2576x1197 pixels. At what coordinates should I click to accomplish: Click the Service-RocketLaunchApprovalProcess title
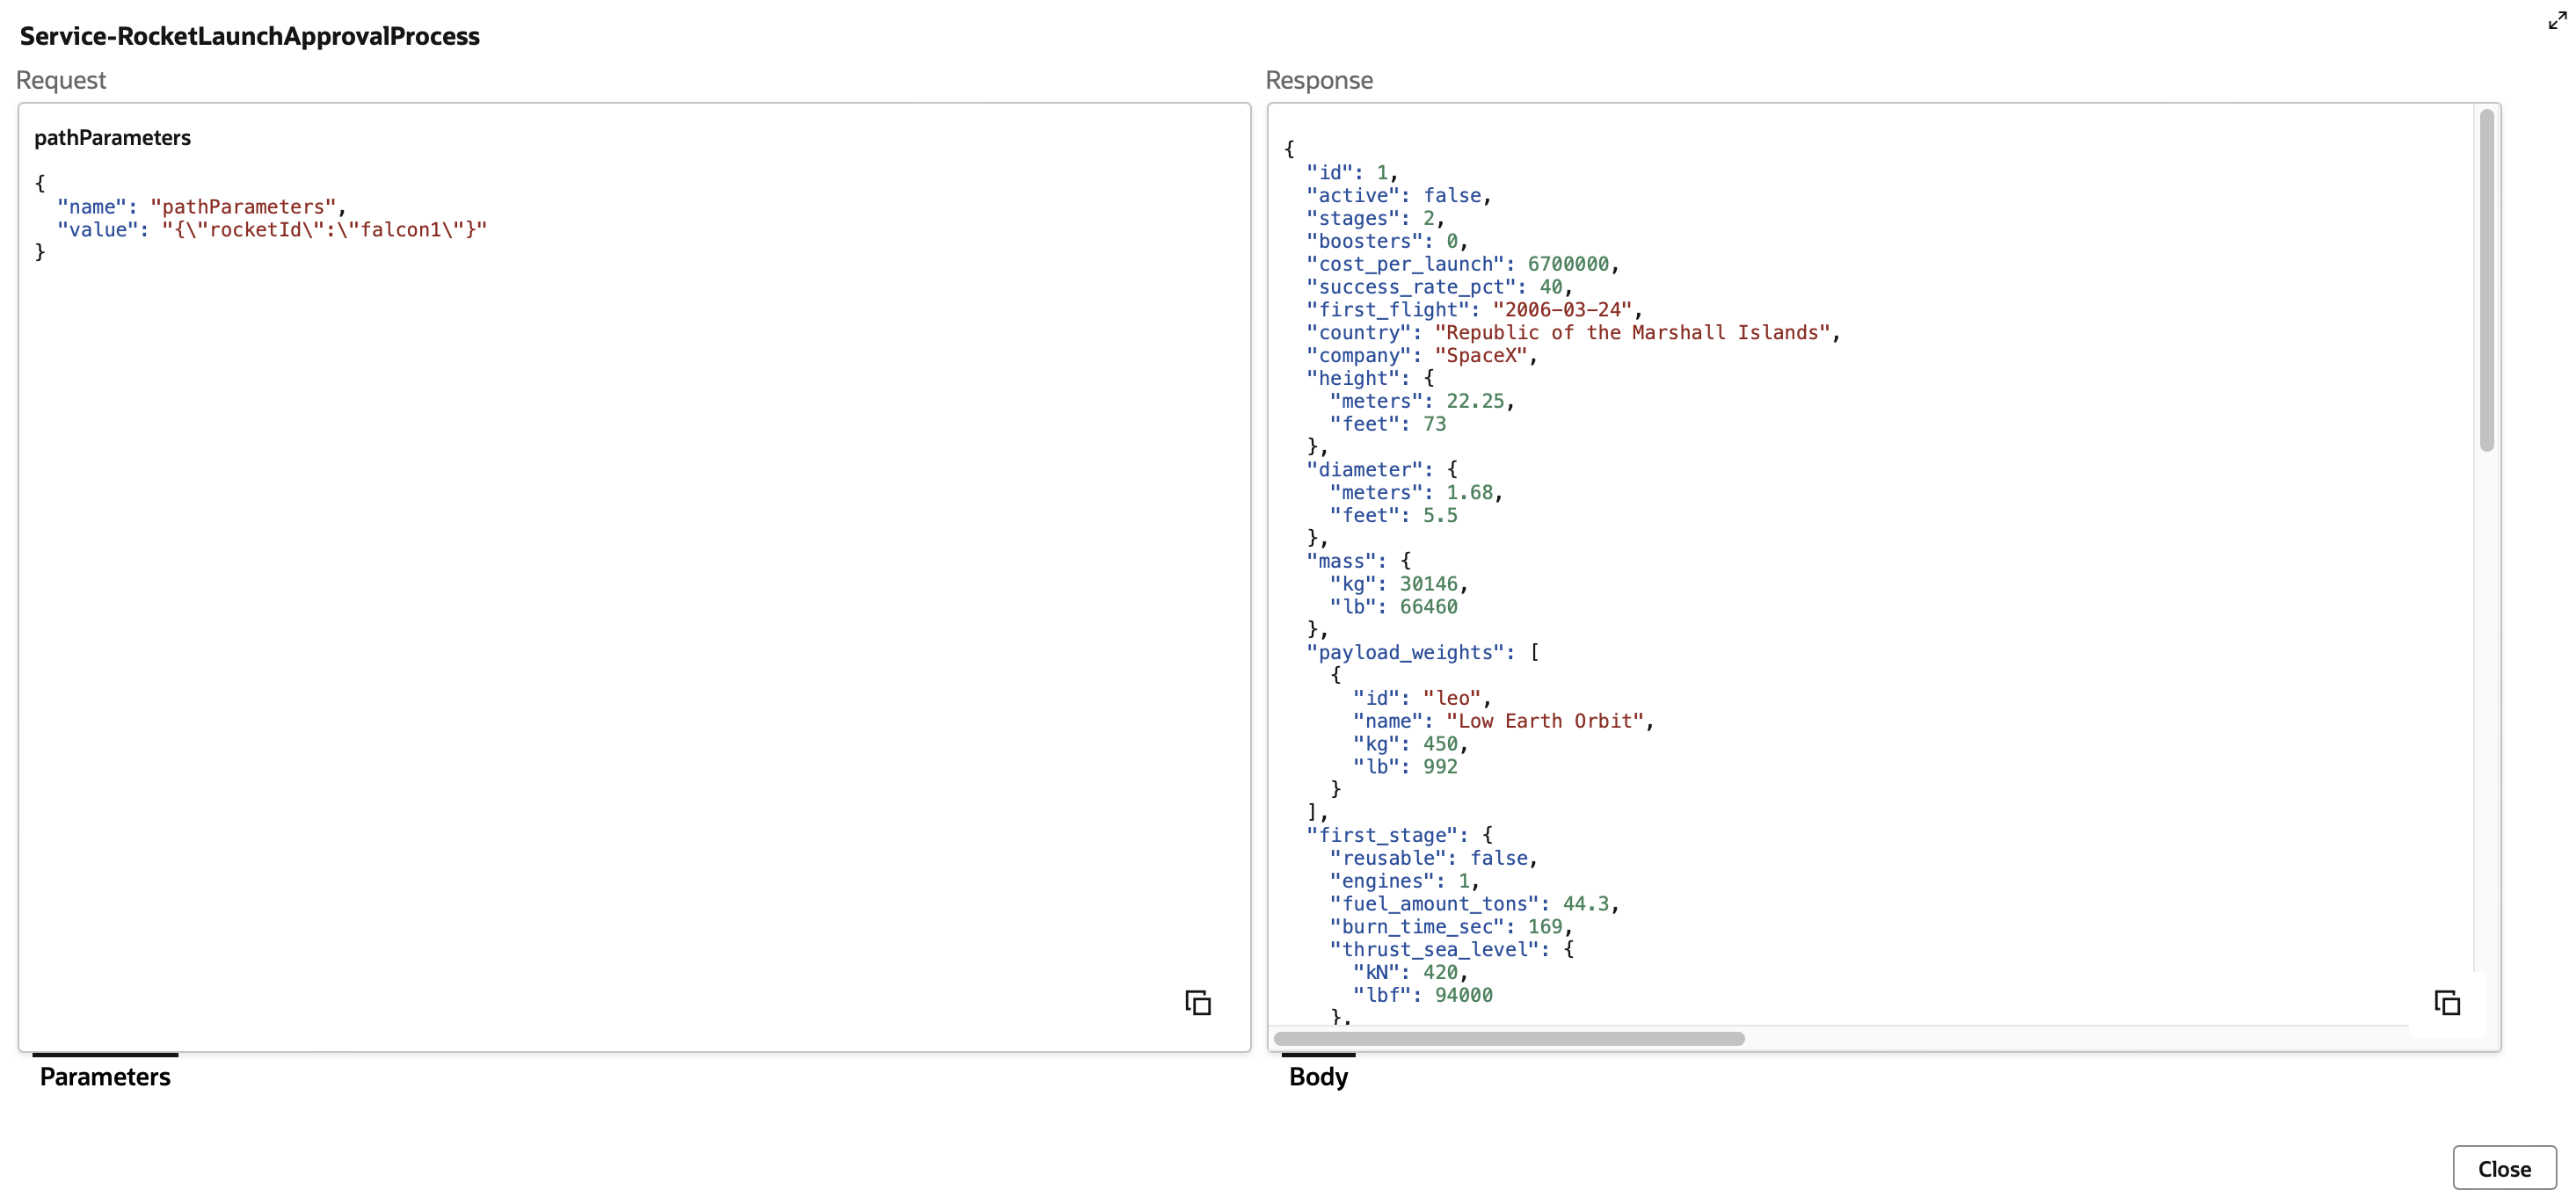tap(250, 36)
